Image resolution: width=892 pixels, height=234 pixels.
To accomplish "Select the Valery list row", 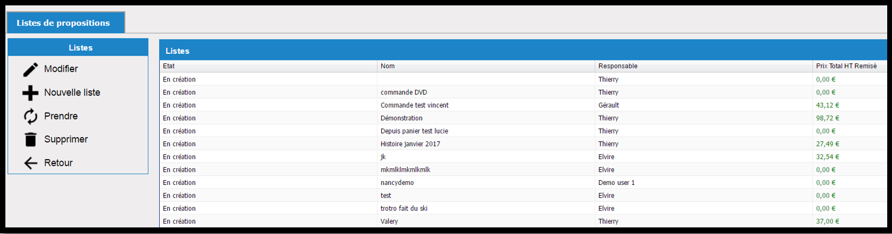I will coord(523,221).
